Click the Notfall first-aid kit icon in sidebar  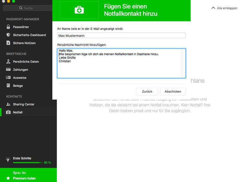[x=8, y=112]
